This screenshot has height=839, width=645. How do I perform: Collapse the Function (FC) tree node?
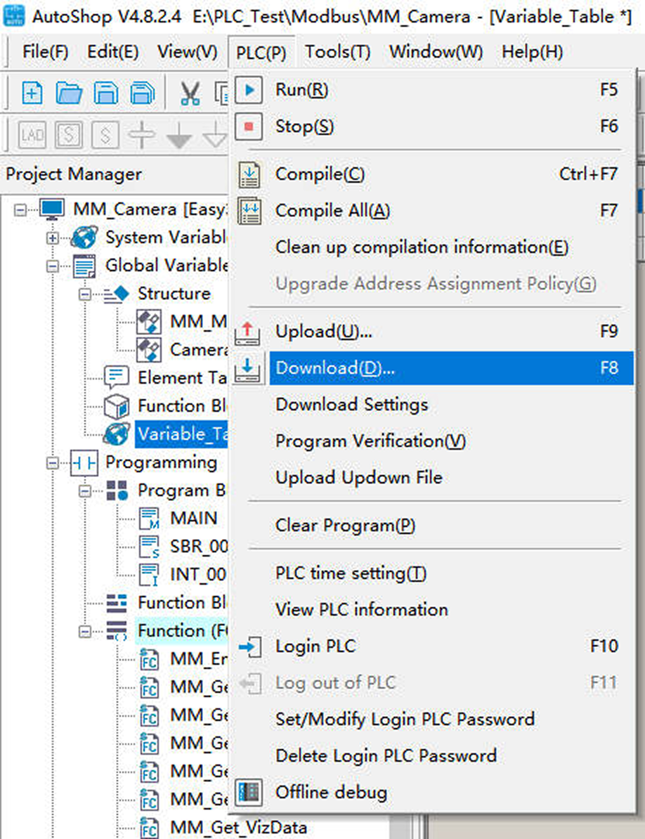tap(84, 632)
